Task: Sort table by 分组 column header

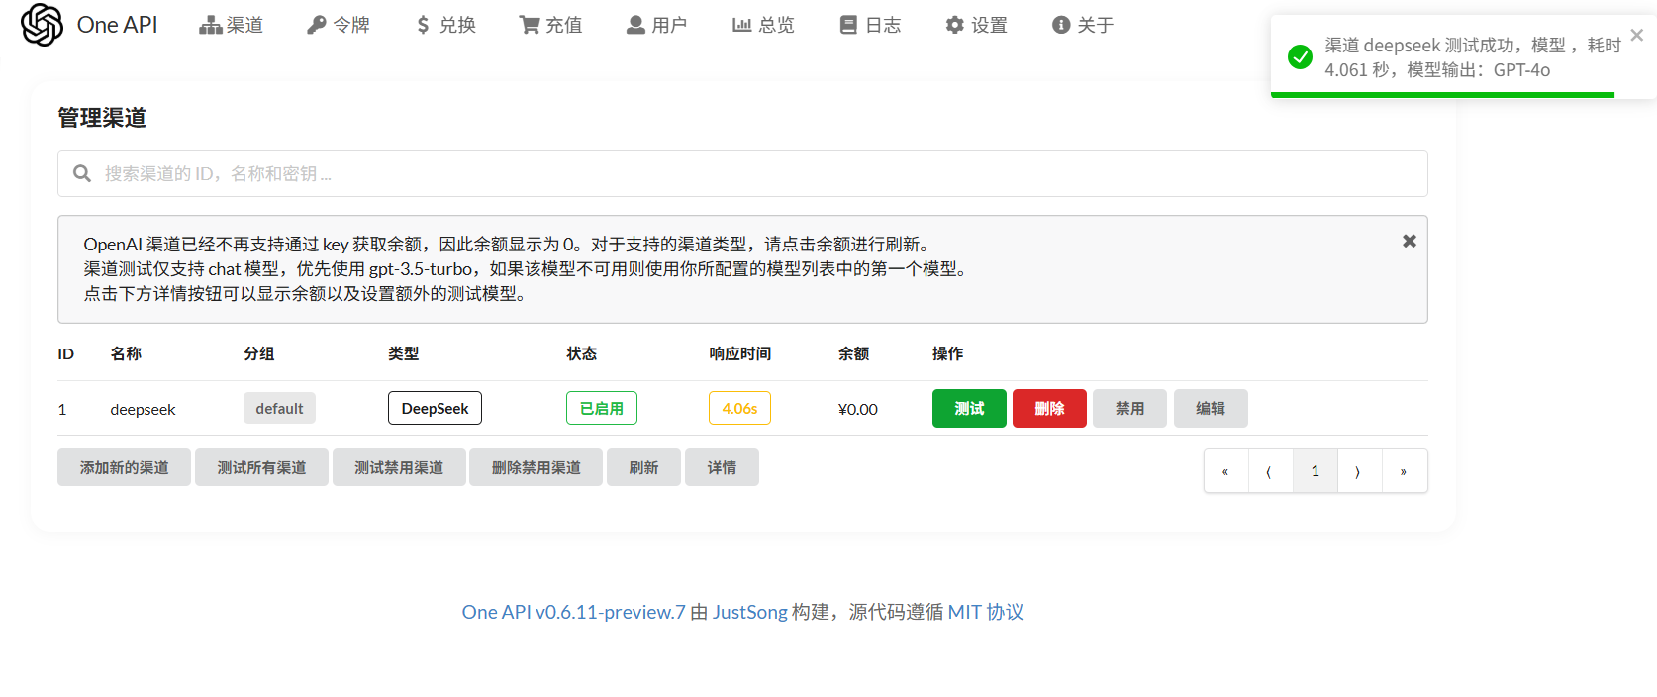Action: click(x=259, y=353)
